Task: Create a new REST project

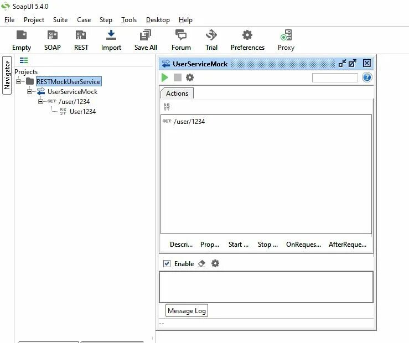Action: point(81,40)
